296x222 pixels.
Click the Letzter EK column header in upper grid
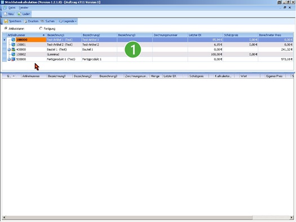[x=205, y=35]
